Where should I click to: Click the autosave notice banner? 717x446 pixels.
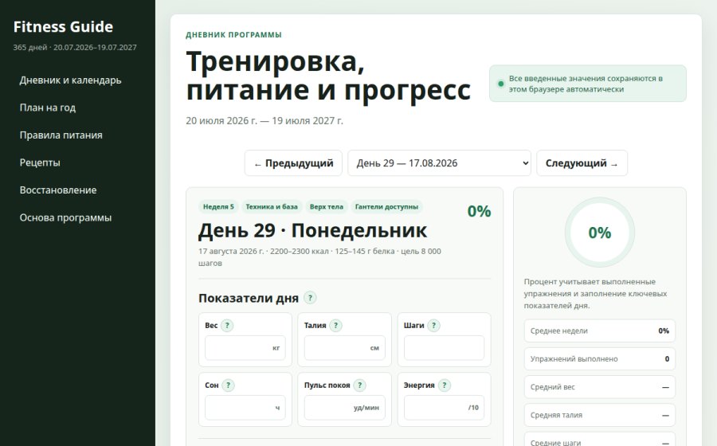tap(588, 84)
